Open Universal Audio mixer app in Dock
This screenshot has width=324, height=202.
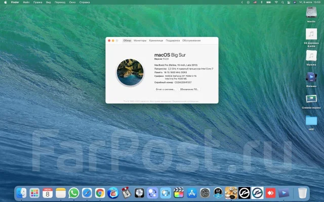[218, 193]
